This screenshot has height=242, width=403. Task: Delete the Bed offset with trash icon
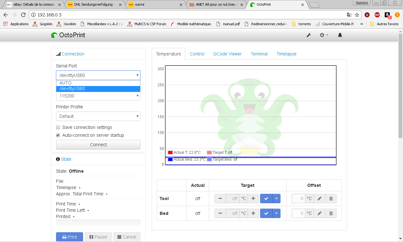(331, 213)
